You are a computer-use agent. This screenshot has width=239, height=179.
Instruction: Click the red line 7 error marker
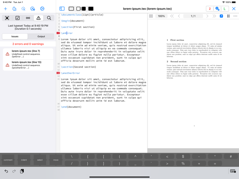click(58, 33)
